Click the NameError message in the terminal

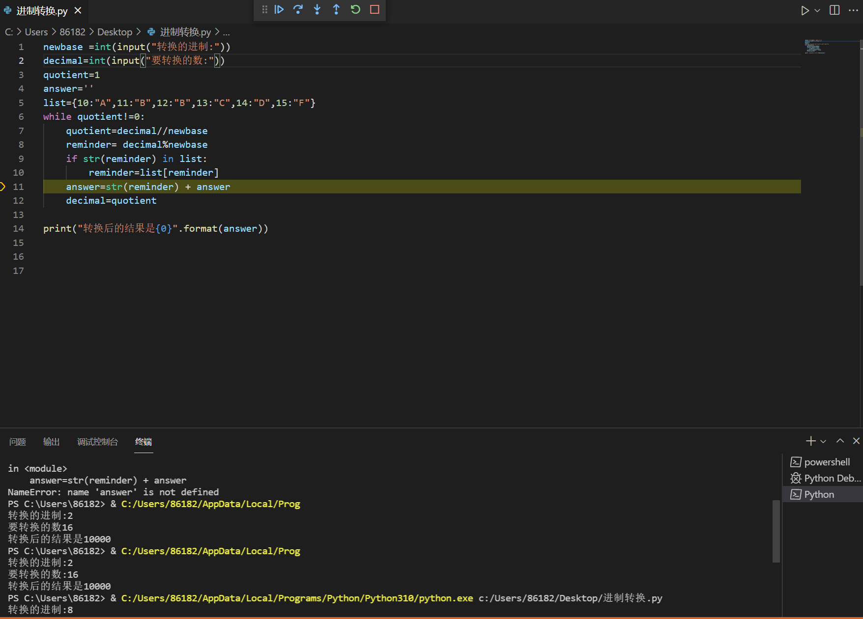point(114,492)
